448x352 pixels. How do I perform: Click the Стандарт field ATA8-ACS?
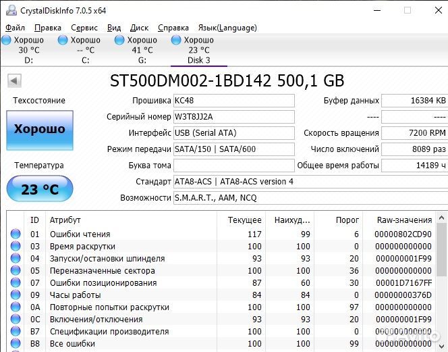[x=310, y=182]
